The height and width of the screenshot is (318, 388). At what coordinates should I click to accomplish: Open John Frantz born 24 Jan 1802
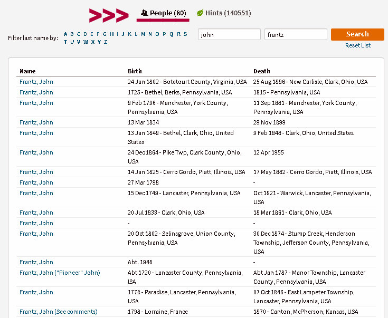point(36,82)
